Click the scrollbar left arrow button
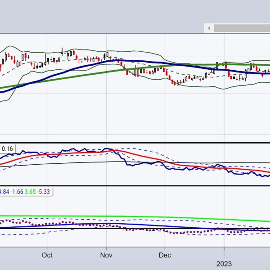The image size is (270, 270). point(209,28)
